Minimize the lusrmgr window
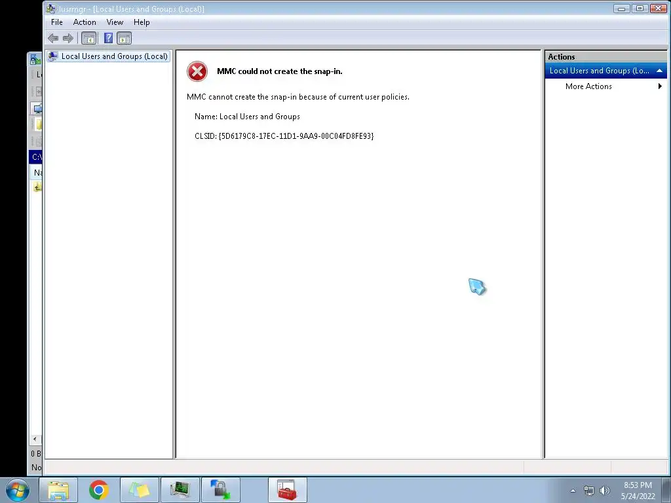 [x=622, y=9]
